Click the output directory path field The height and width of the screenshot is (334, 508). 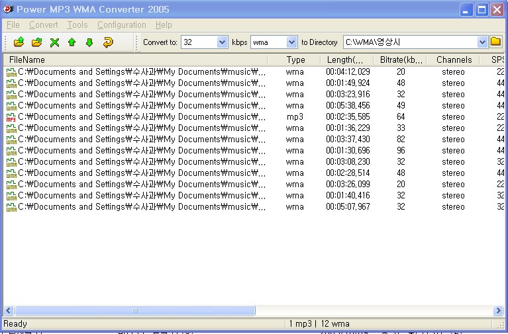[x=410, y=42]
